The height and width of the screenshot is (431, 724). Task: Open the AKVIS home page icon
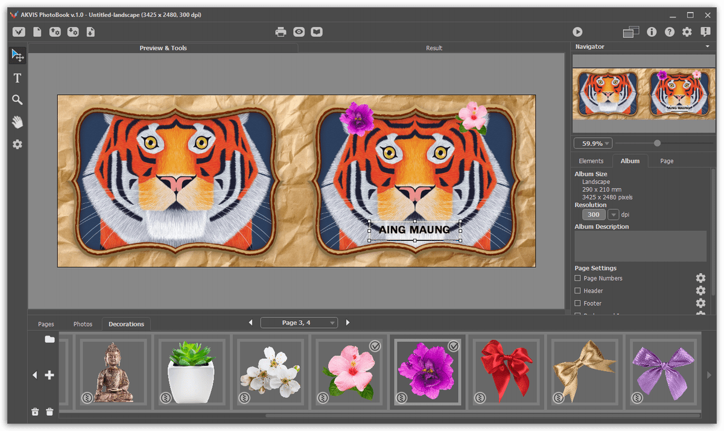click(x=19, y=32)
